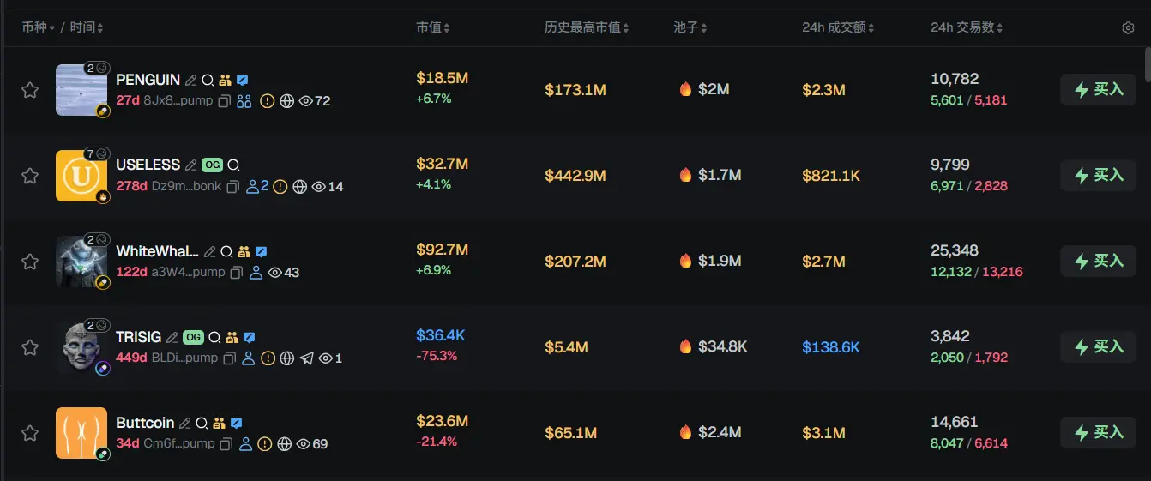
Task: Toggle the favorite star for Buttcoin
Action: (x=30, y=433)
